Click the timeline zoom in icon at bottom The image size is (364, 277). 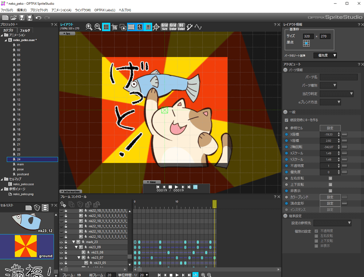point(203,275)
